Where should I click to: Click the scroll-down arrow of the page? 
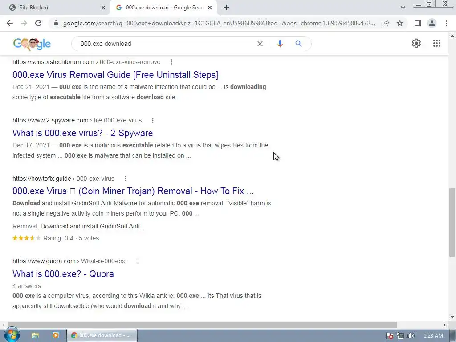point(452,317)
